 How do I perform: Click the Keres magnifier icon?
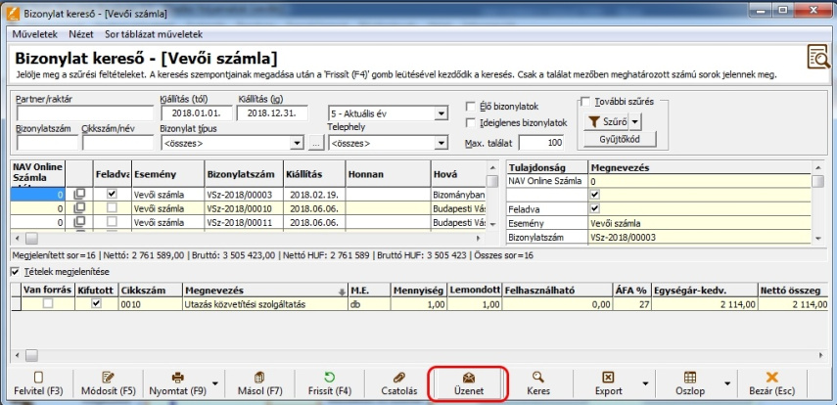(537, 377)
